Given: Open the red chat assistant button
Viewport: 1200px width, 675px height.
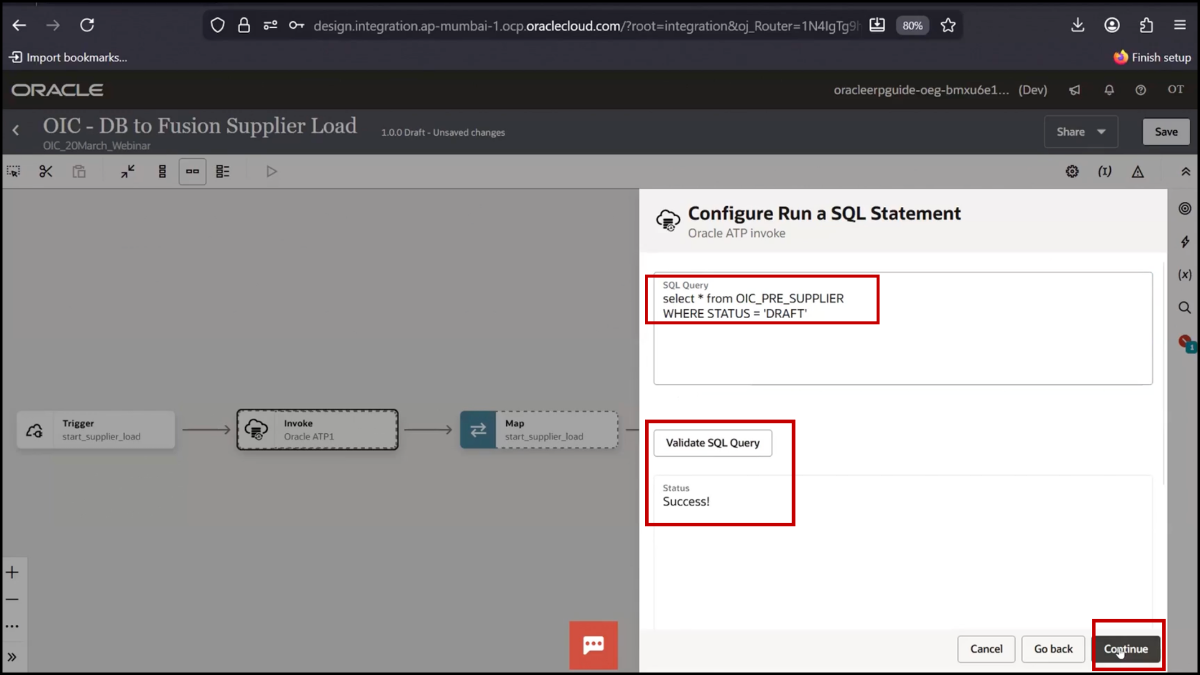Looking at the screenshot, I should click(x=593, y=645).
